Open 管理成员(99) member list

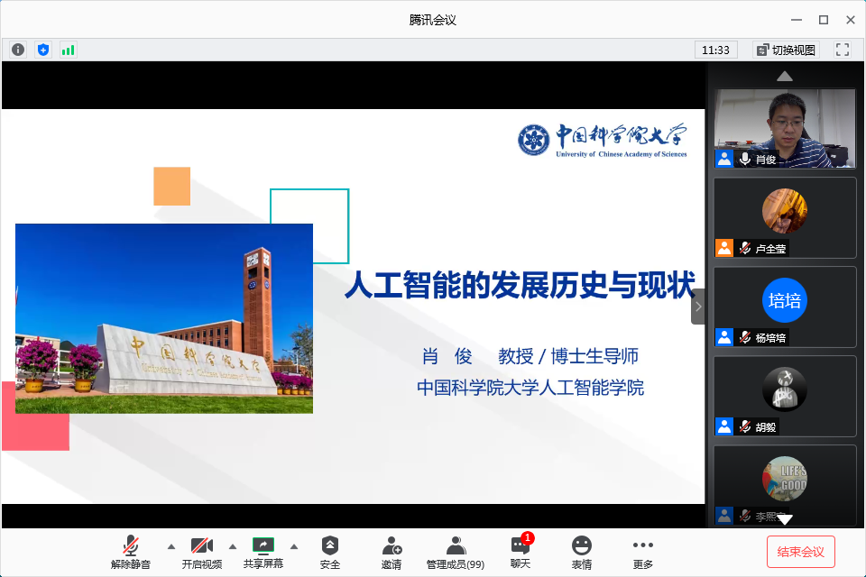455,552
